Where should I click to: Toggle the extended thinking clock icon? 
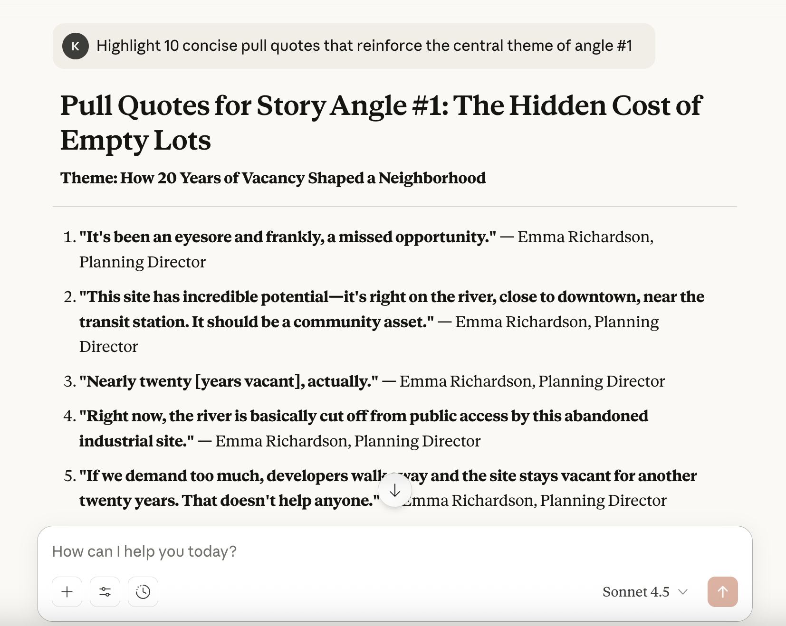coord(143,592)
